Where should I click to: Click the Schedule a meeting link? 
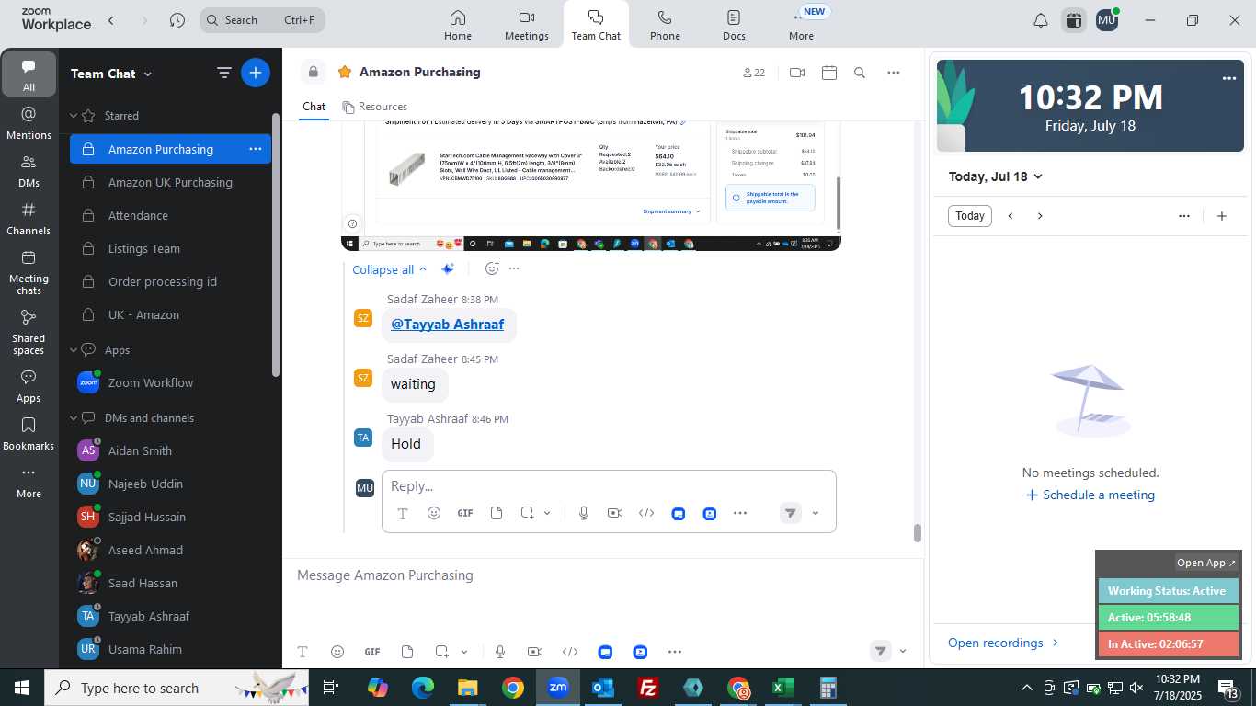click(1090, 495)
